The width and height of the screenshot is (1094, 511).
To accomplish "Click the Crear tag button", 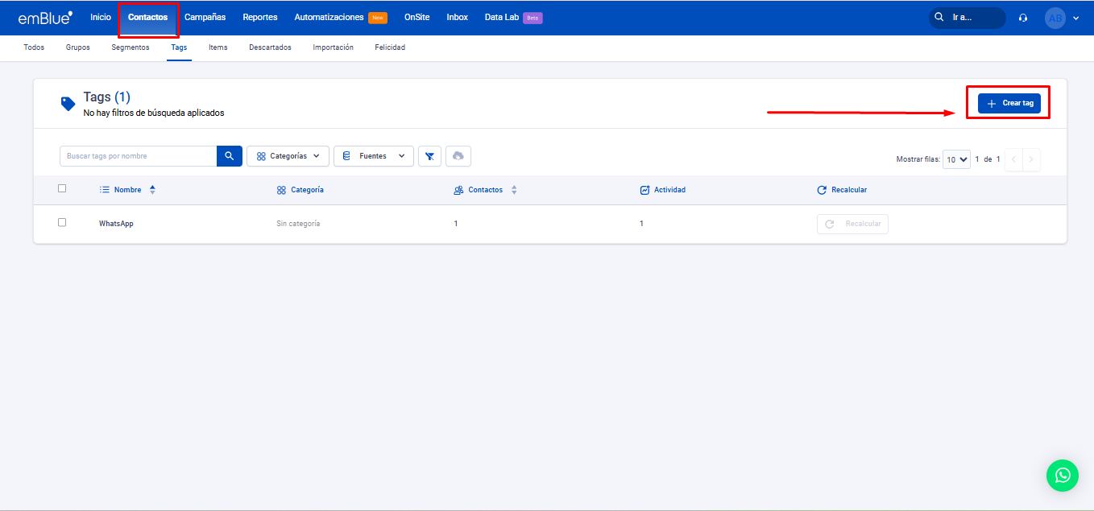I will 1009,103.
